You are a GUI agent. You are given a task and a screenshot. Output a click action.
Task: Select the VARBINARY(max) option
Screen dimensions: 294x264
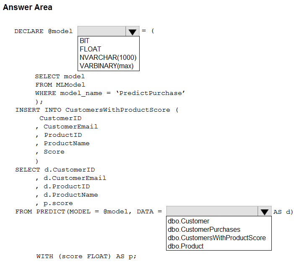107,66
